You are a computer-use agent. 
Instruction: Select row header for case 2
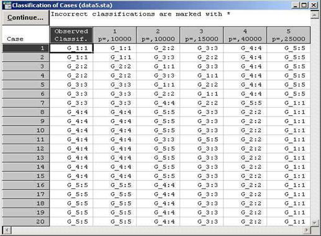tap(25, 58)
